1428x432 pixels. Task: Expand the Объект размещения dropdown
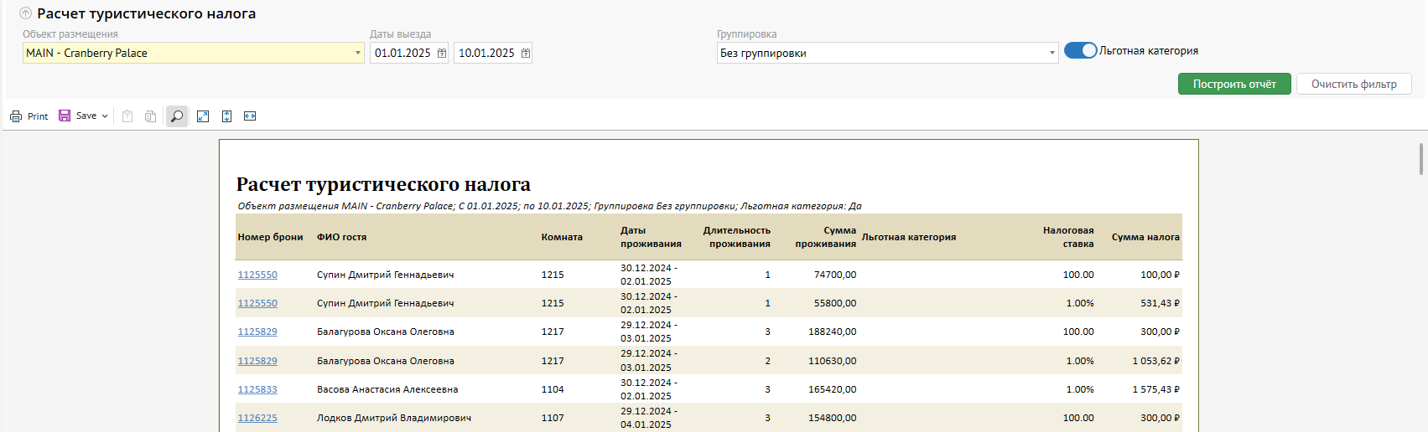pos(358,53)
